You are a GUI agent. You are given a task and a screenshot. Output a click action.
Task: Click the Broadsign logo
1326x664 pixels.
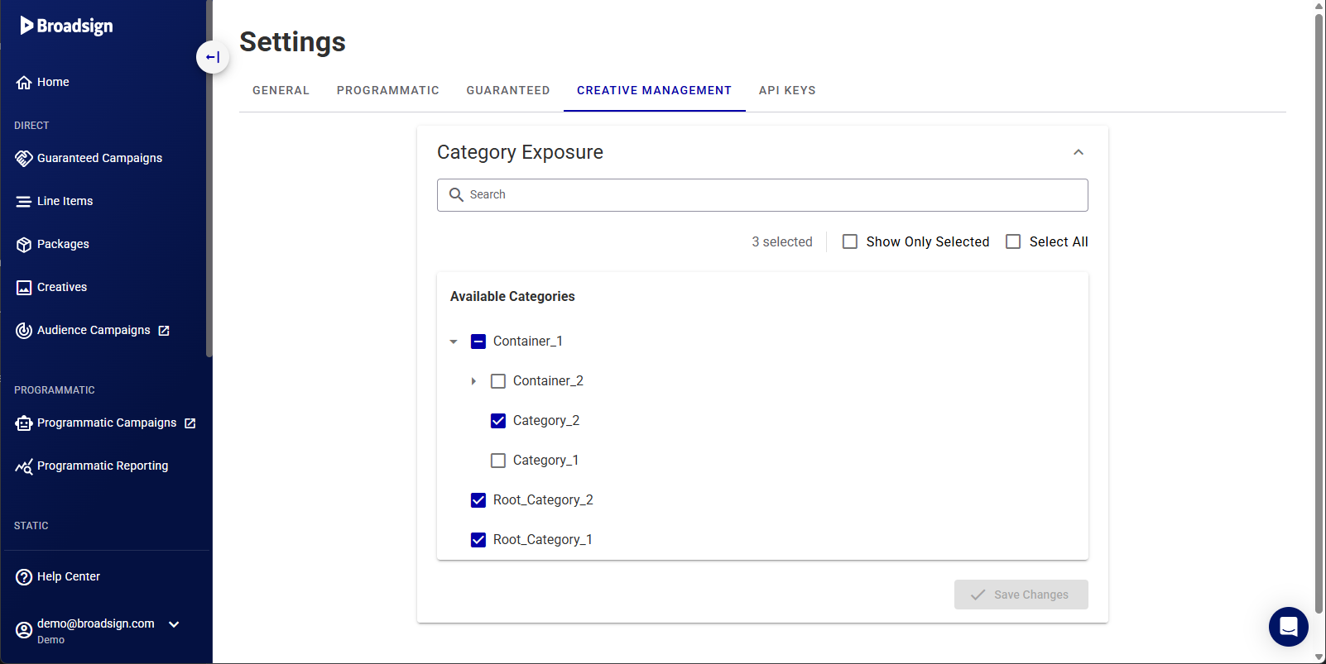(x=66, y=26)
